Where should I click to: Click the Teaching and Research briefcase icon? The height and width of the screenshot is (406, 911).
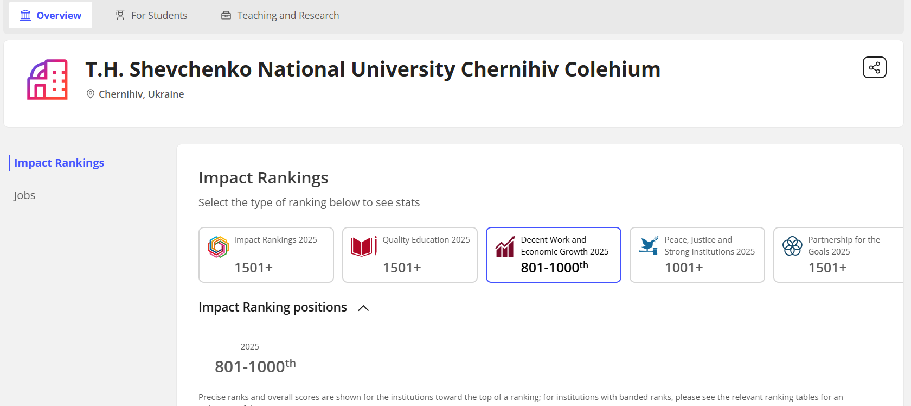[x=226, y=15]
